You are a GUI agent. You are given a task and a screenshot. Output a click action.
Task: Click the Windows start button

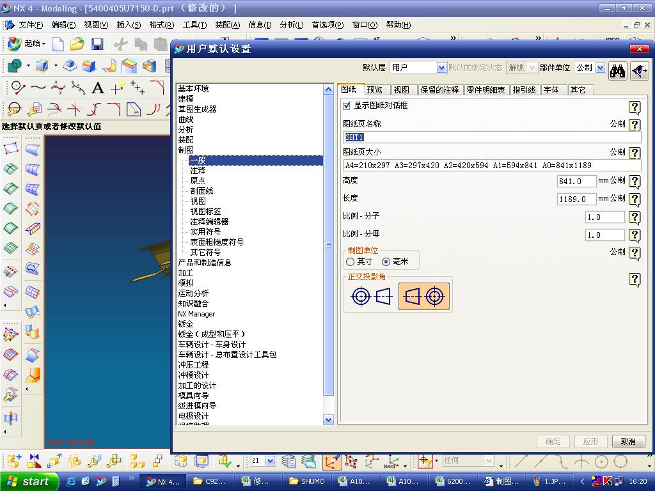click(x=29, y=481)
